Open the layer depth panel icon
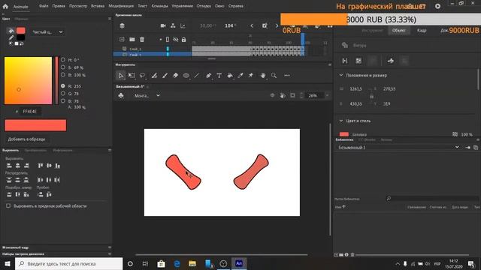Image resolution: width=481 pixels, height=270 pixels. [183, 25]
